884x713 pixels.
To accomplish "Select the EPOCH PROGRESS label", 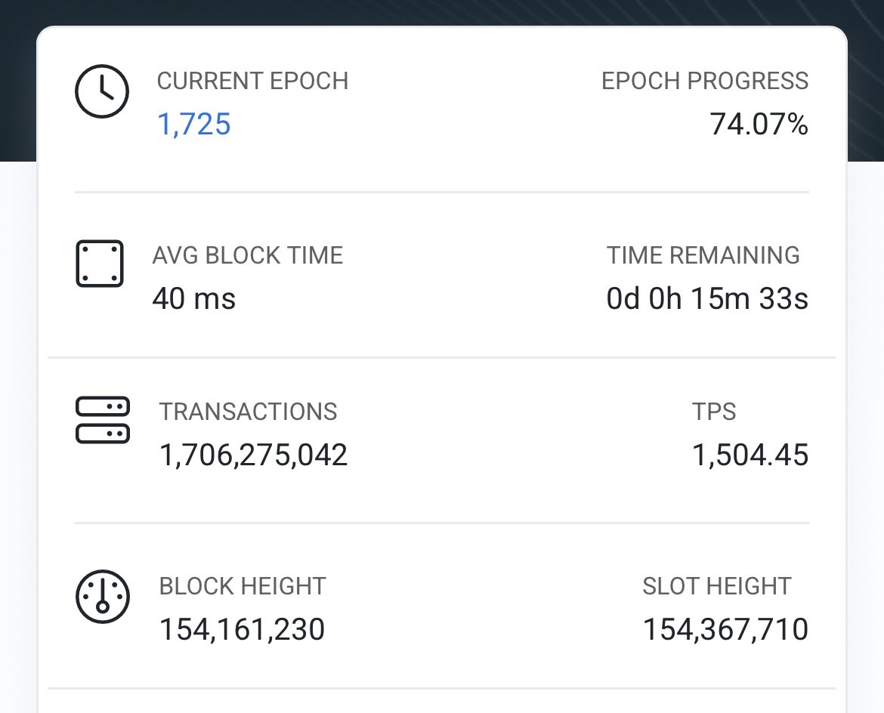I will 705,81.
